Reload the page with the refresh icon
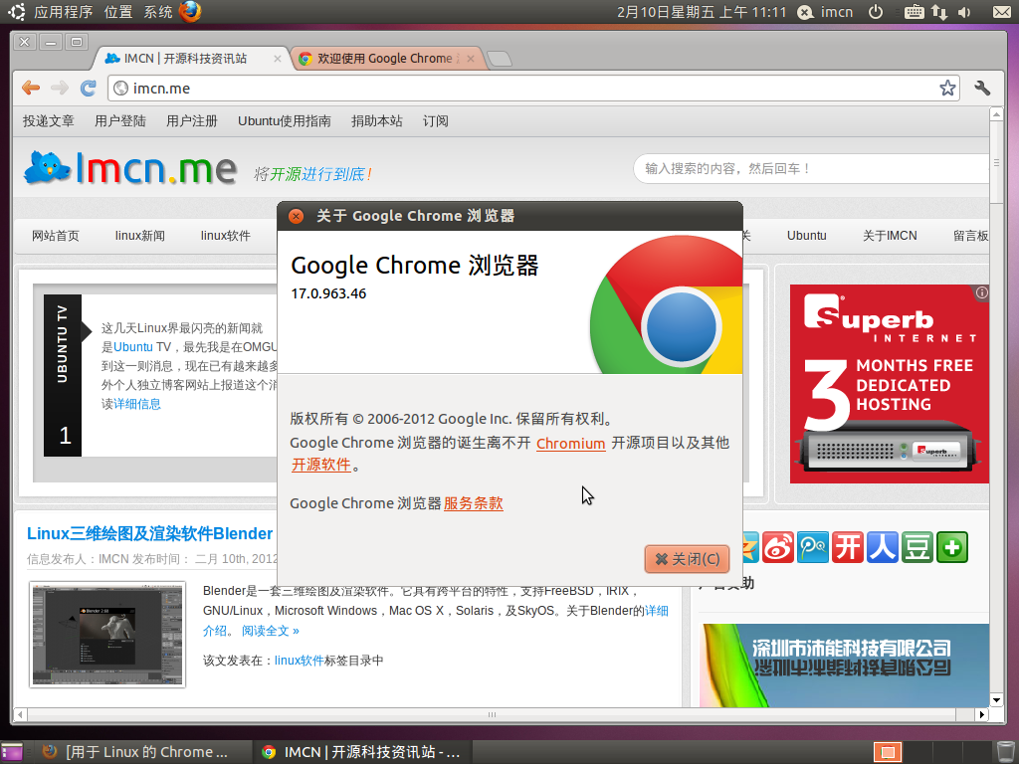The width and height of the screenshot is (1019, 764). 89,88
